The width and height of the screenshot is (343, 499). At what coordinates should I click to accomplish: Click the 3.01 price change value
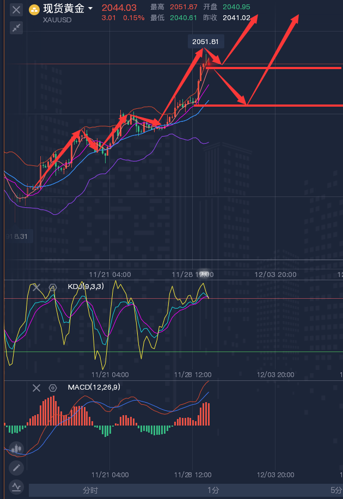pos(108,18)
